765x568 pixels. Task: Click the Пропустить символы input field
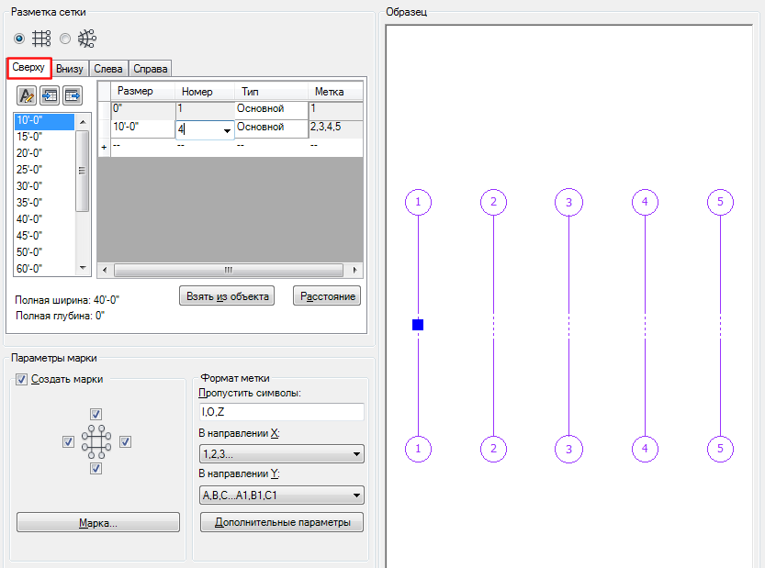(x=282, y=412)
